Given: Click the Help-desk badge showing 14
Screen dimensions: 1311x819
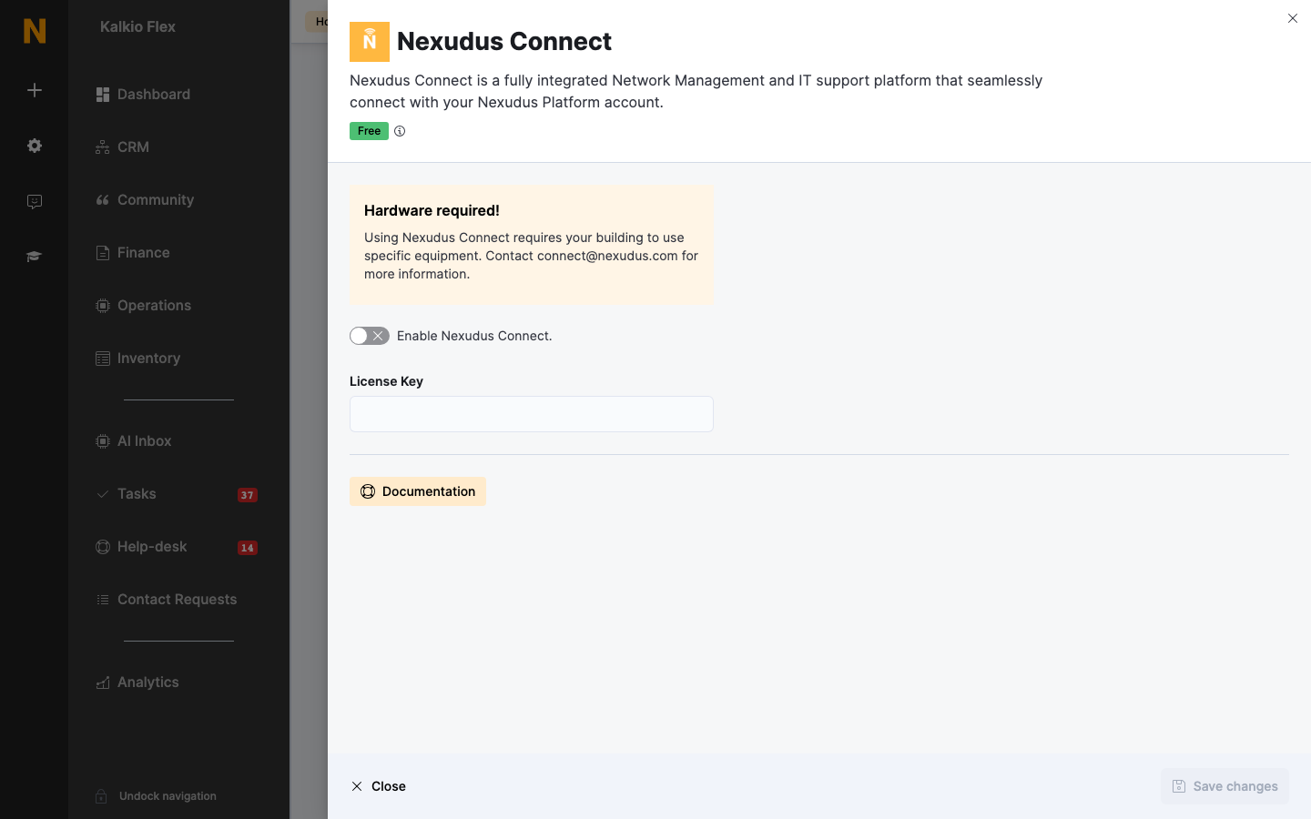Looking at the screenshot, I should click(x=248, y=548).
